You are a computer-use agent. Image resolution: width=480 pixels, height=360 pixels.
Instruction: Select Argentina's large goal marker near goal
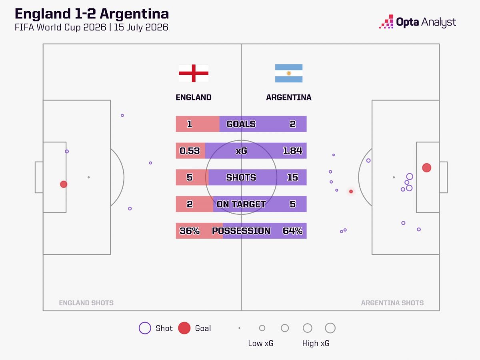click(x=427, y=168)
